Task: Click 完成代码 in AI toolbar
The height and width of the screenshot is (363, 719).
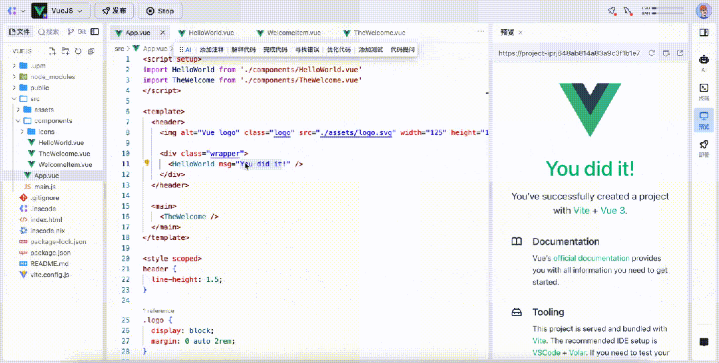Action: tap(275, 50)
